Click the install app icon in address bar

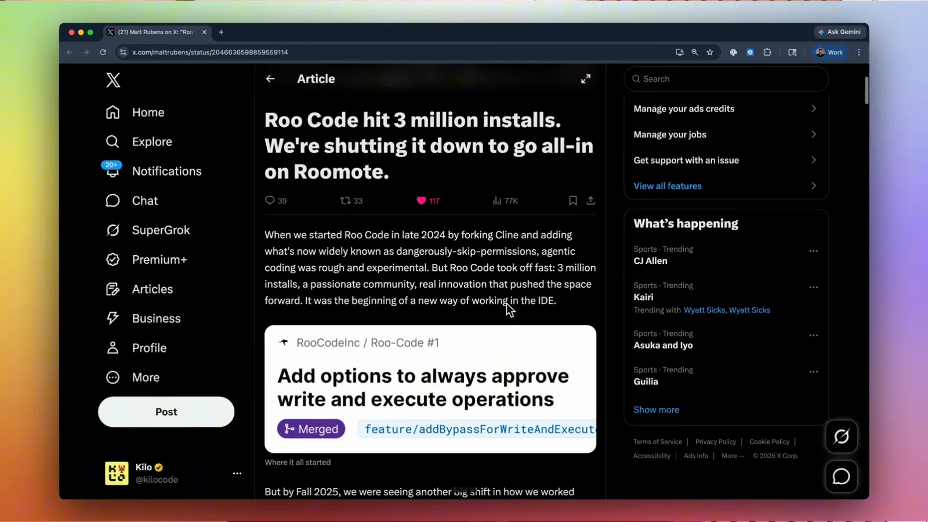(x=679, y=52)
